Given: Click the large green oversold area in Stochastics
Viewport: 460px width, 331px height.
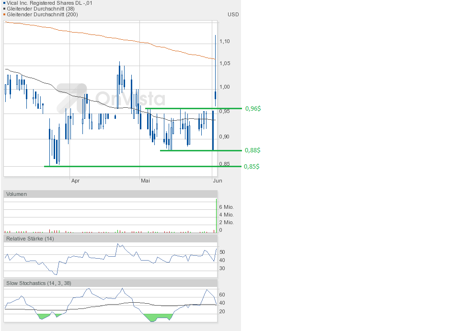Looking at the screenshot, I should point(157,317).
